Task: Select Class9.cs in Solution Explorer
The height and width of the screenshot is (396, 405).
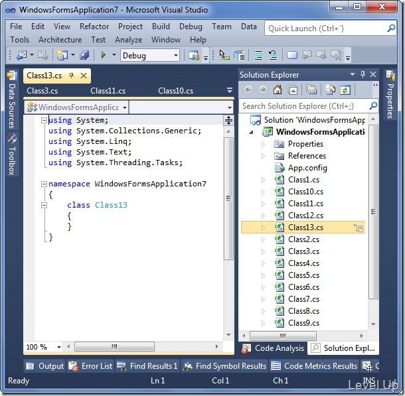Action: 303,323
